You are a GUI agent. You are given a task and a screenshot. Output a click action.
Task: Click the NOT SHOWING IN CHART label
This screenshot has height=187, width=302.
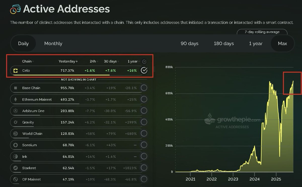tap(79, 79)
